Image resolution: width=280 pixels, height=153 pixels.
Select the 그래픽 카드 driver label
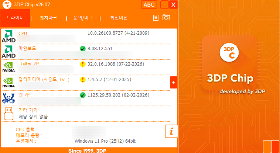[x=30, y=64]
